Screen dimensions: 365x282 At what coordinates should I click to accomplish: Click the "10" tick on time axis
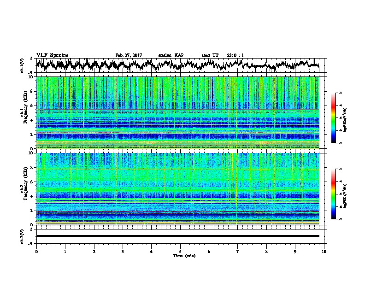[x=324, y=252]
